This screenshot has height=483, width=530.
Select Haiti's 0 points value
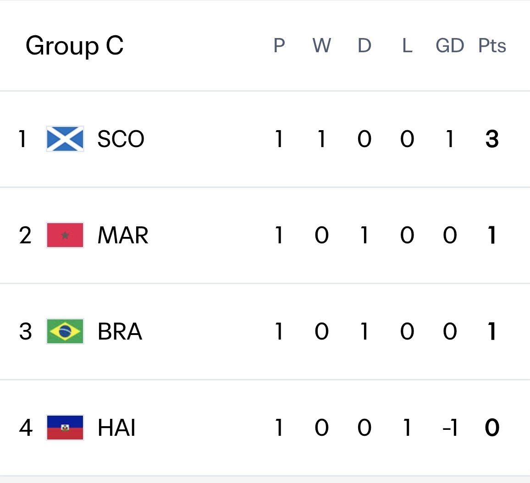click(x=492, y=428)
